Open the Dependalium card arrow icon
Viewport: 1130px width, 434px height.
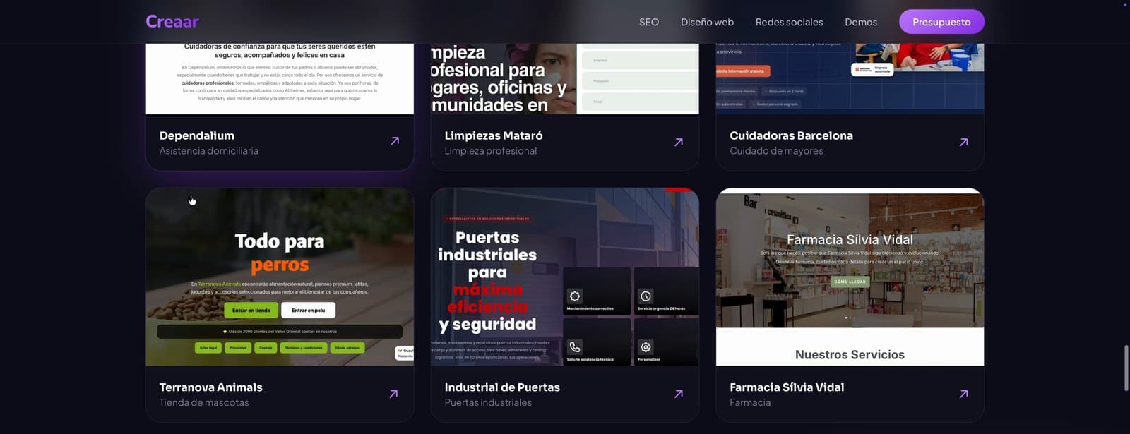[395, 141]
